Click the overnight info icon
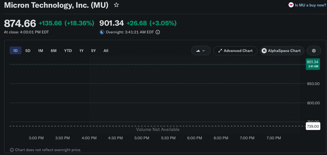The width and height of the screenshot is (327, 155). (158, 32)
